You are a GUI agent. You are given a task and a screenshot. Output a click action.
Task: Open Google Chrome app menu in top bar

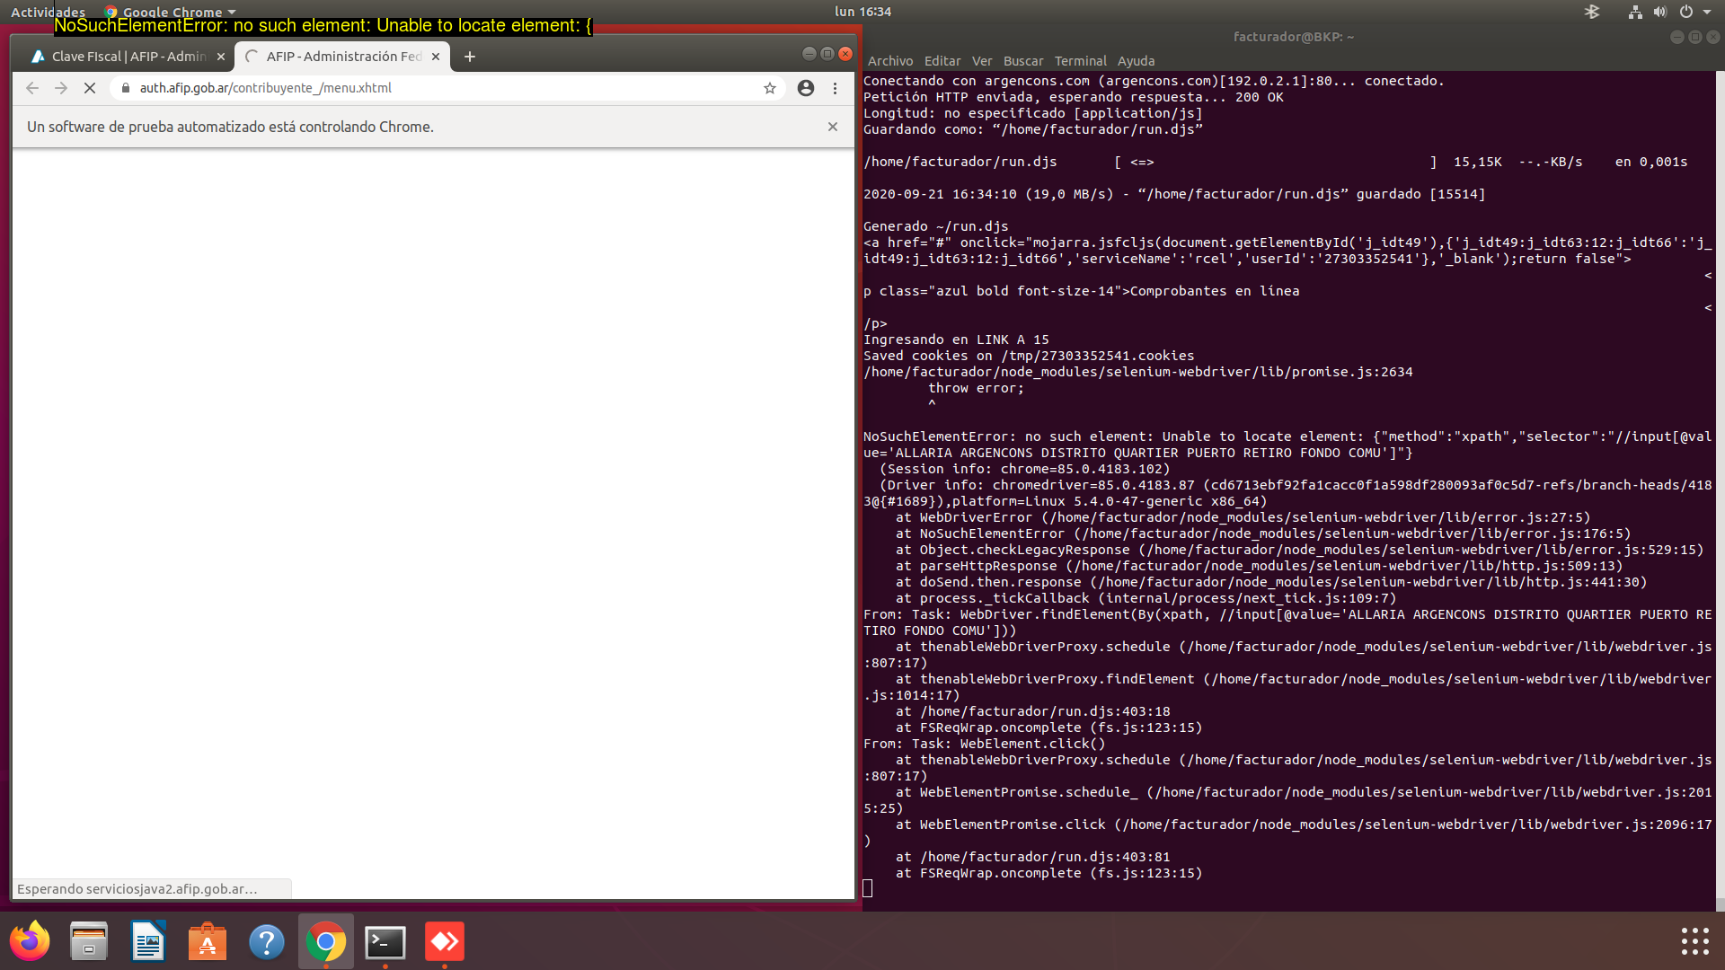[x=170, y=12]
